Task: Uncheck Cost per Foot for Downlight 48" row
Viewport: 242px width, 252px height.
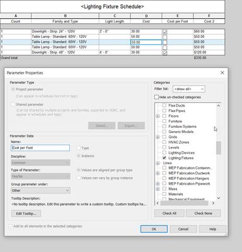Action: coord(165,53)
